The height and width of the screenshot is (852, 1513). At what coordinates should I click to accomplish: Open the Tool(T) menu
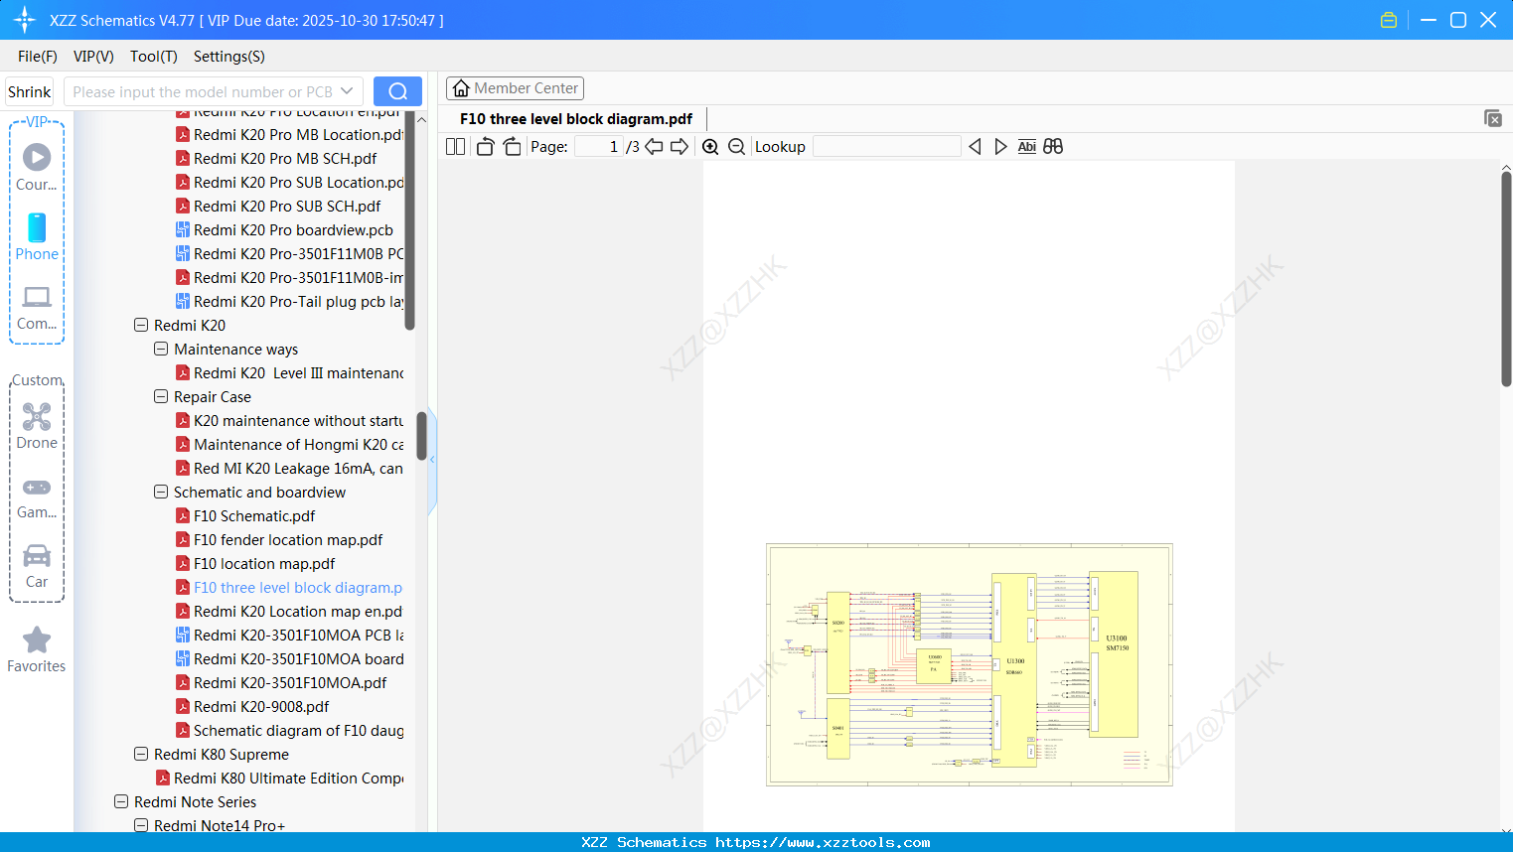click(x=153, y=57)
